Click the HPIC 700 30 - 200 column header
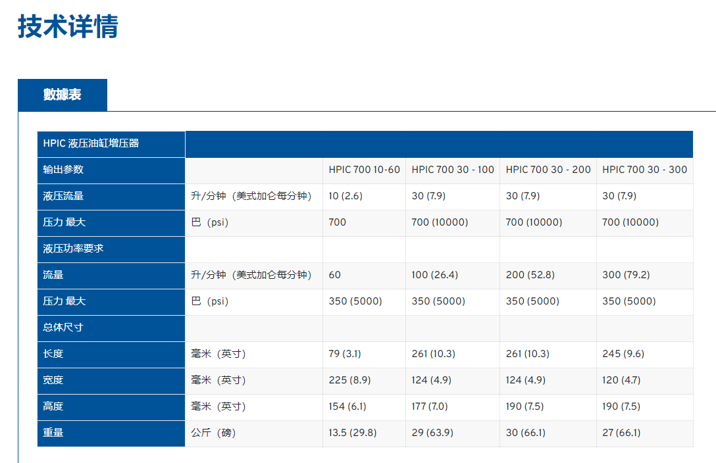 point(548,170)
